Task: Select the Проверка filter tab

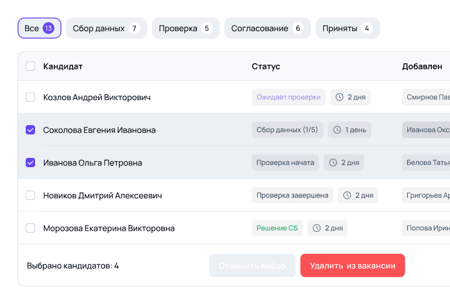Action: click(x=186, y=28)
